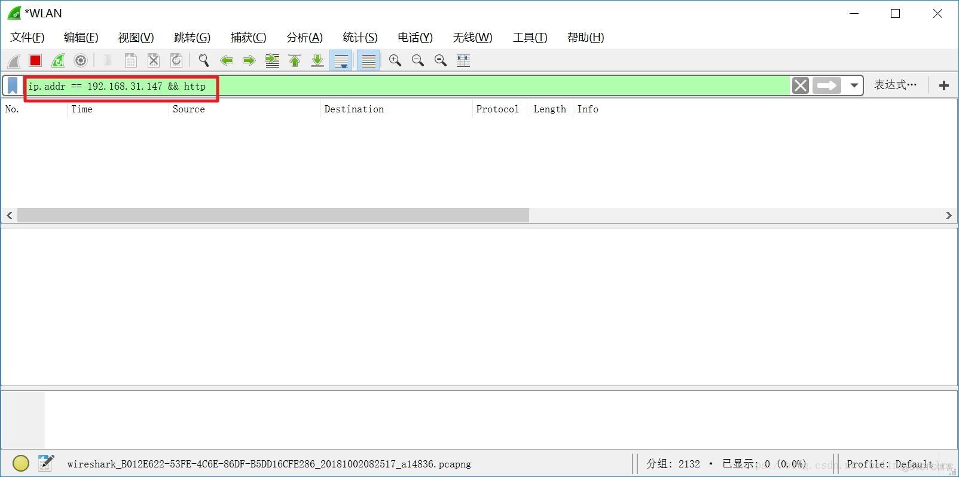Open the 统计(S) menu
This screenshot has width=959, height=477.
(x=360, y=38)
